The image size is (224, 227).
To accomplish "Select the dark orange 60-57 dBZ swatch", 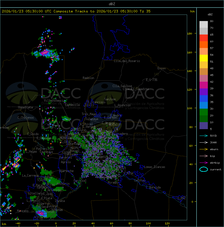I will coord(204,44).
